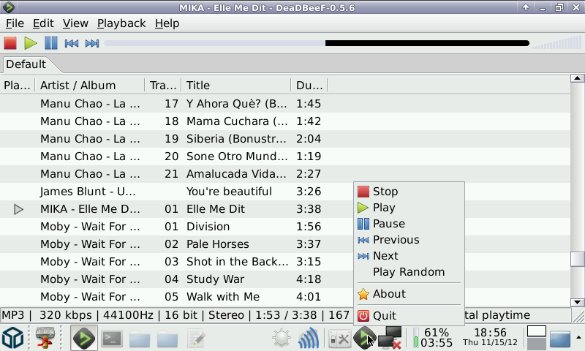Open the File menu
Viewport: 585px width, 351px height.
(15, 23)
